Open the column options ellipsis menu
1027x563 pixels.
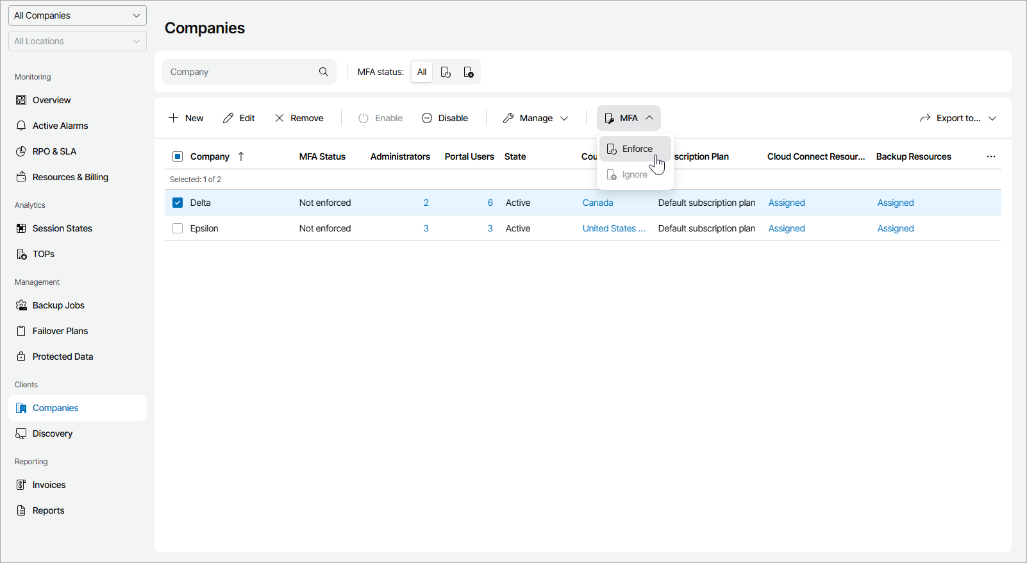(x=991, y=156)
